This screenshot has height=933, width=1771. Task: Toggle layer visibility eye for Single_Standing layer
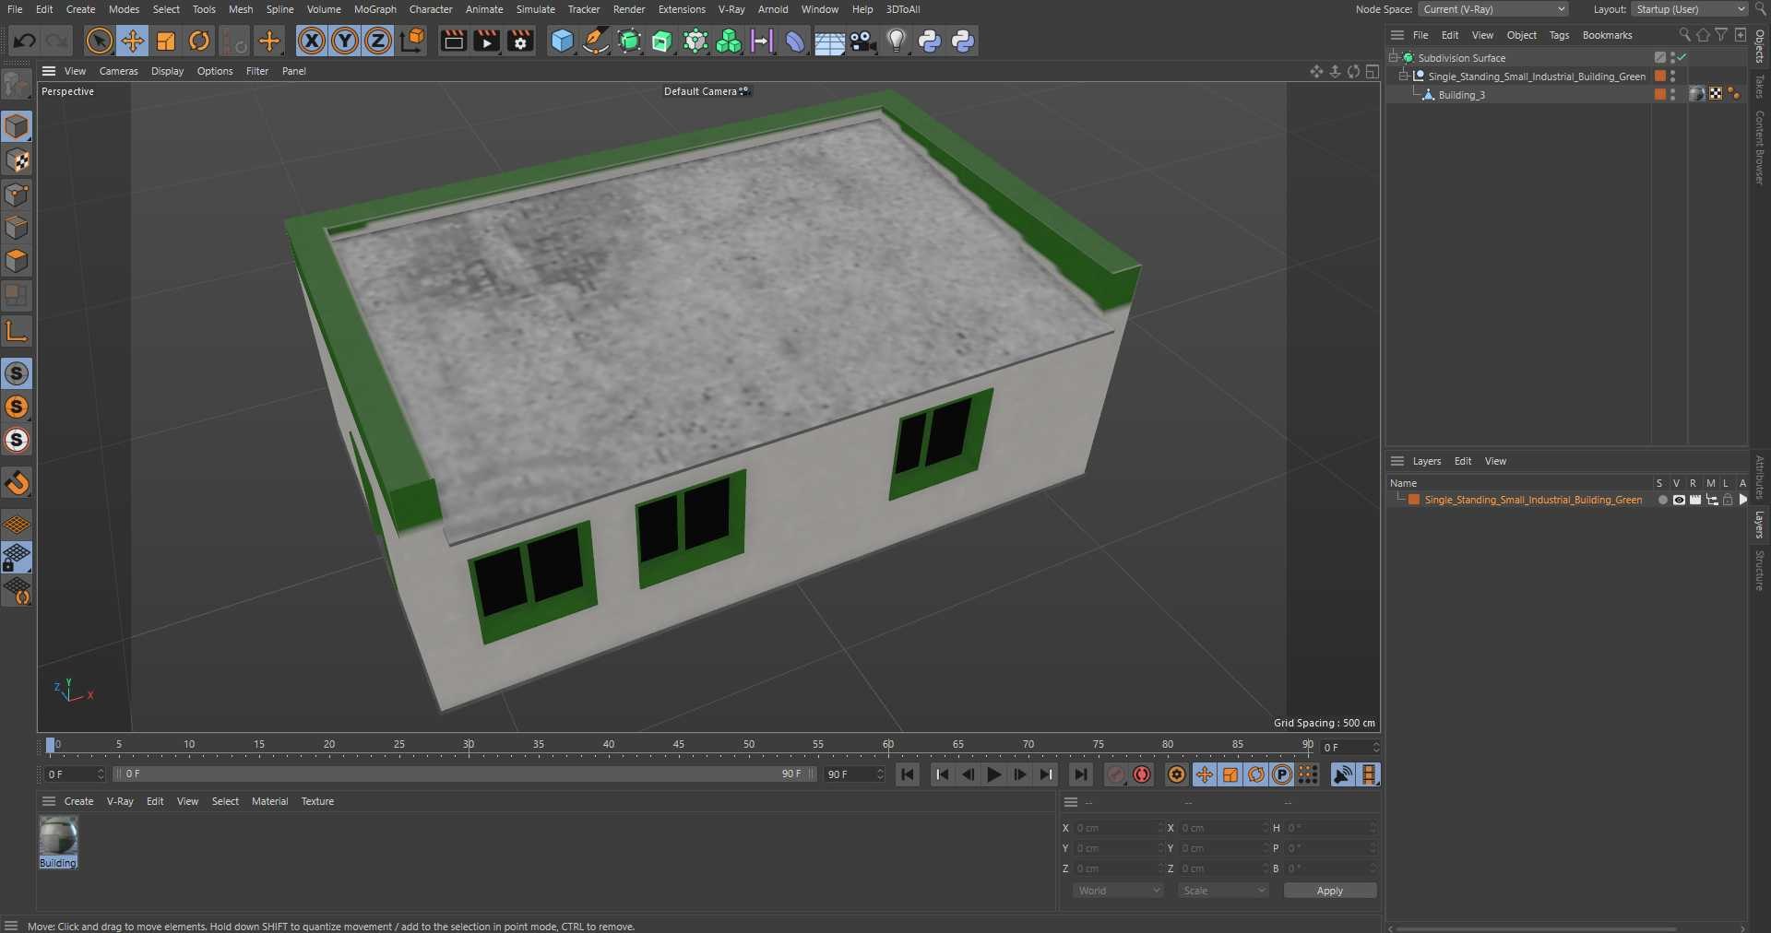pos(1679,500)
